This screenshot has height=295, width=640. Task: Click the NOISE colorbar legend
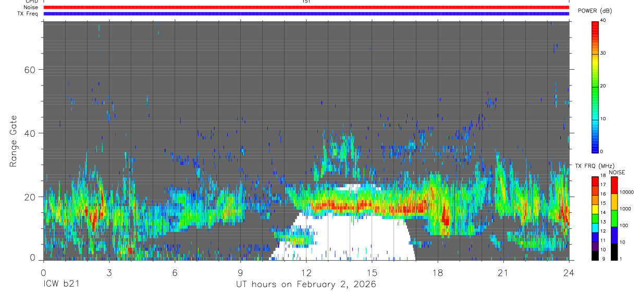tap(614, 218)
